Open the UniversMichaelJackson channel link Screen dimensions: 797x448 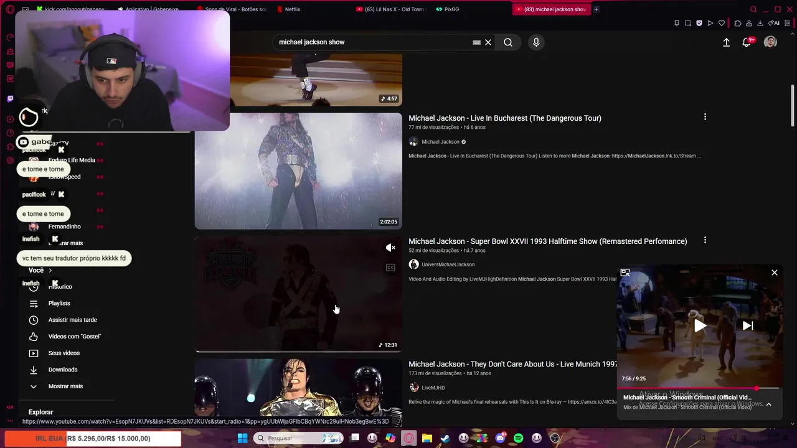(448, 264)
